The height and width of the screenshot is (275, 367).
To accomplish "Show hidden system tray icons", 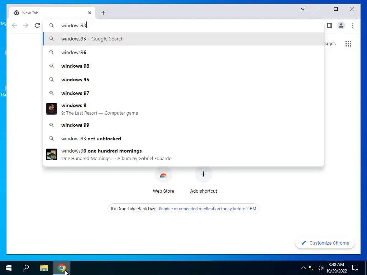I will click(303, 268).
